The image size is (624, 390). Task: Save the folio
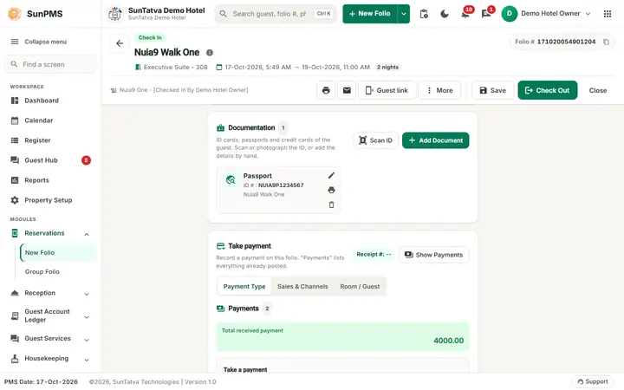click(492, 90)
